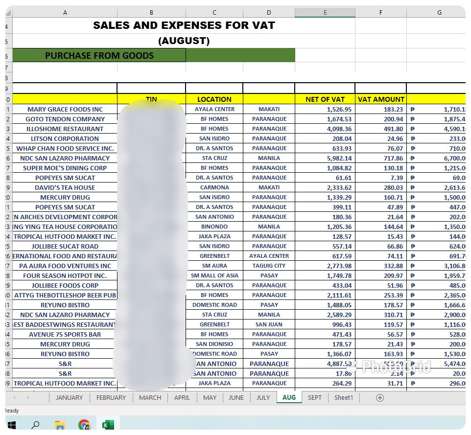Select row 7 header
Image resolution: width=471 pixels, height=435 pixels.
(9, 68)
